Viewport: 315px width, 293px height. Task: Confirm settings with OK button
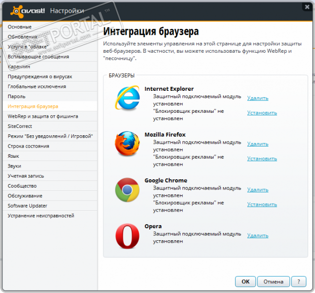[245, 281]
